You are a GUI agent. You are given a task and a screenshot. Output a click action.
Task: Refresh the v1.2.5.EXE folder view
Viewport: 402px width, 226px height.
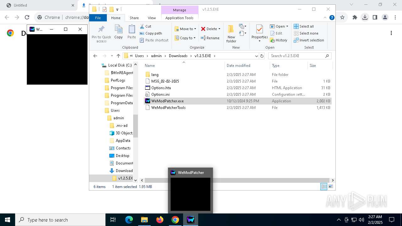(262, 56)
